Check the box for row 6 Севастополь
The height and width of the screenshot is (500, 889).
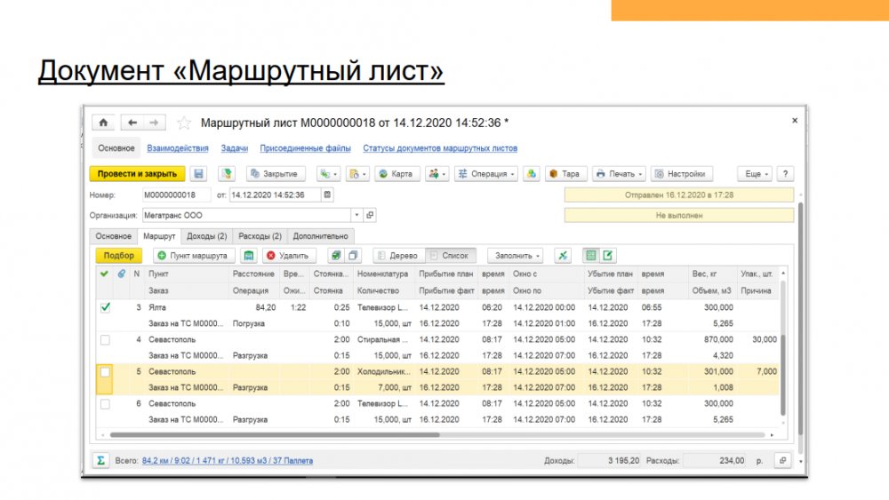click(x=106, y=404)
